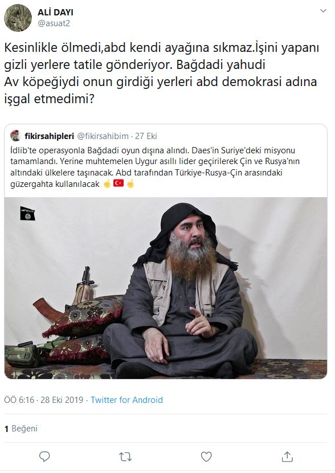The image size is (335, 473).
Task: Click the reply speech bubble icon
Action: (x=44, y=456)
